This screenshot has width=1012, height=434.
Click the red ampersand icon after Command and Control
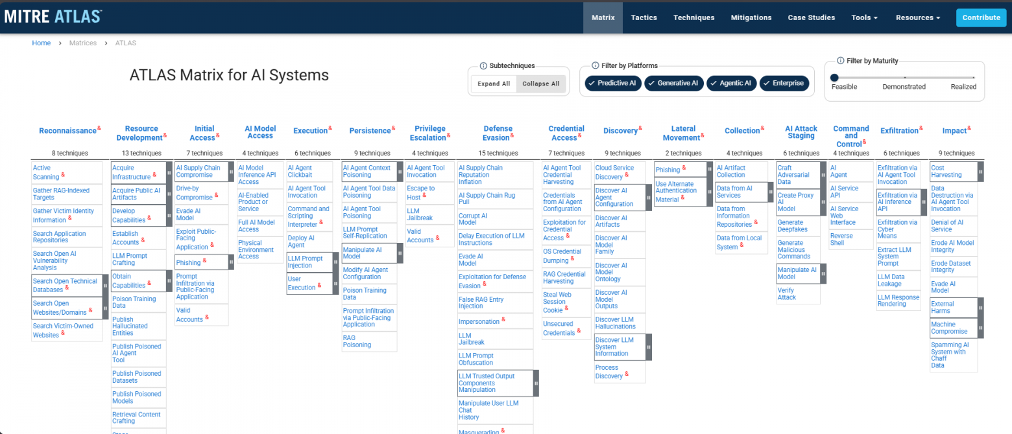pyautogui.click(x=865, y=142)
